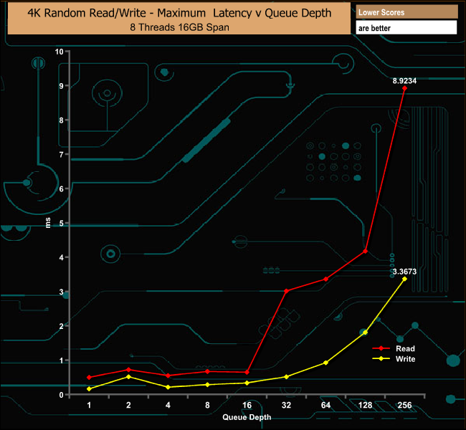The image size is (466, 430).
Task: Click x-axis label 16
Action: click(x=247, y=406)
